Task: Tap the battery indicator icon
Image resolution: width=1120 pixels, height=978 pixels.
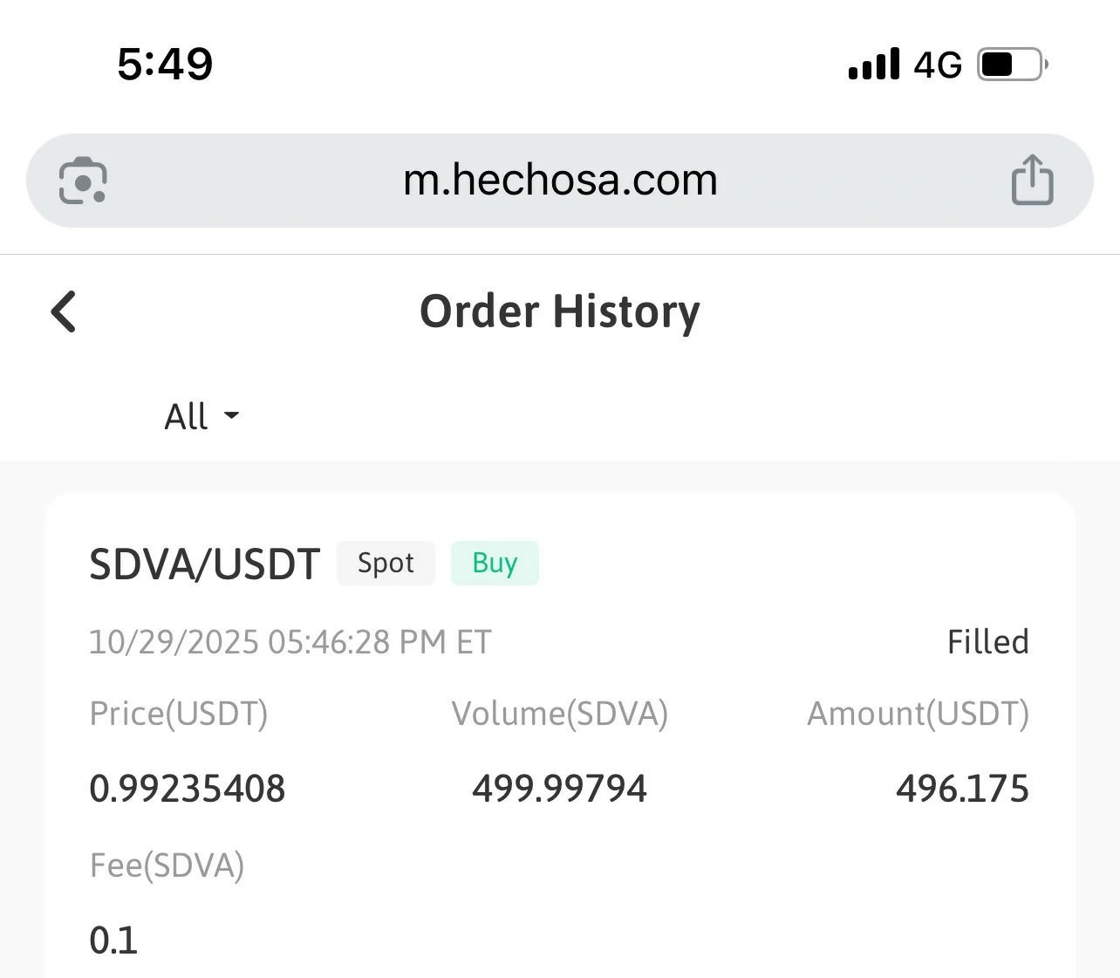Action: [1012, 65]
